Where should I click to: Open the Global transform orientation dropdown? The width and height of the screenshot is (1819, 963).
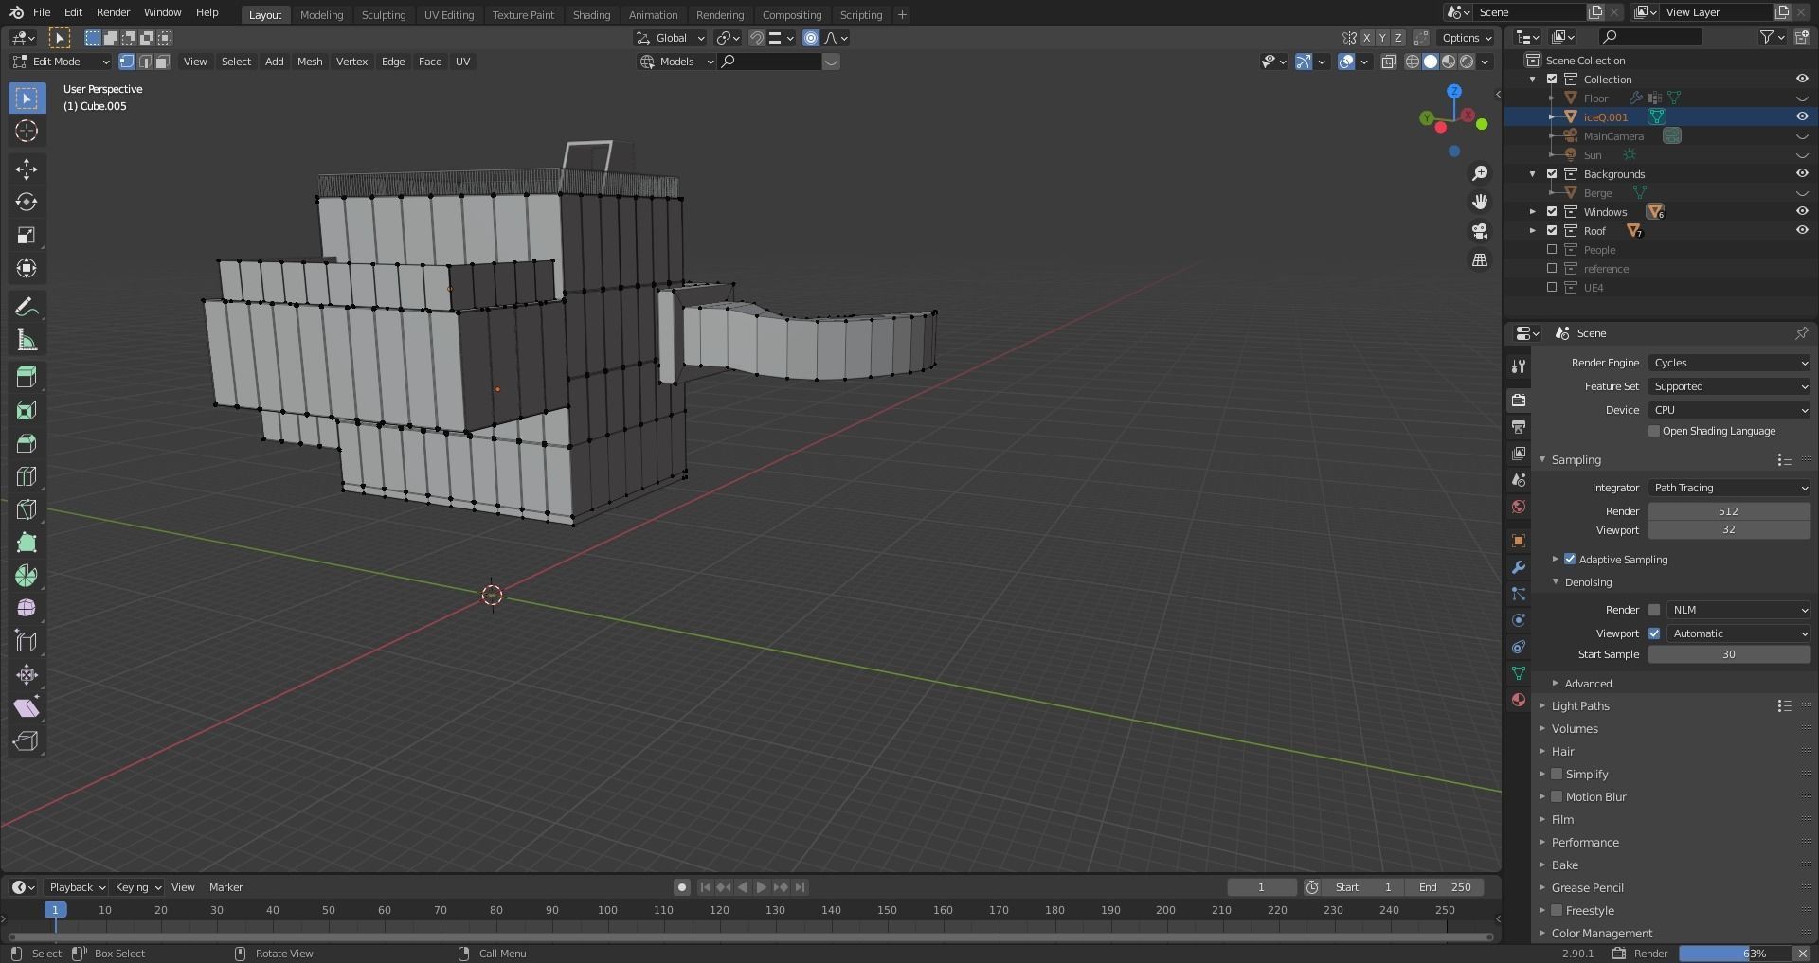tap(671, 38)
